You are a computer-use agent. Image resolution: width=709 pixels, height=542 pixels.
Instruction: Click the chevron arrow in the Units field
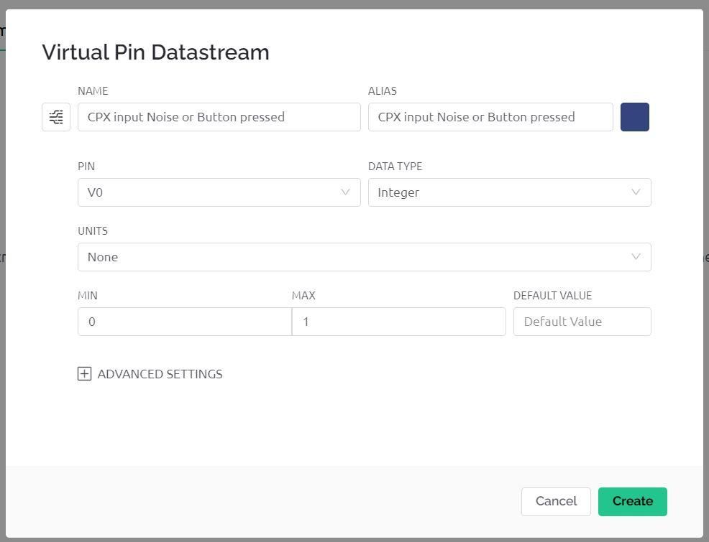click(636, 257)
